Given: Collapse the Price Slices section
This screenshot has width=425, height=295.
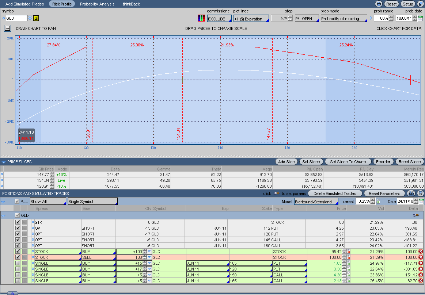Looking at the screenshot, I should click(x=4, y=162).
